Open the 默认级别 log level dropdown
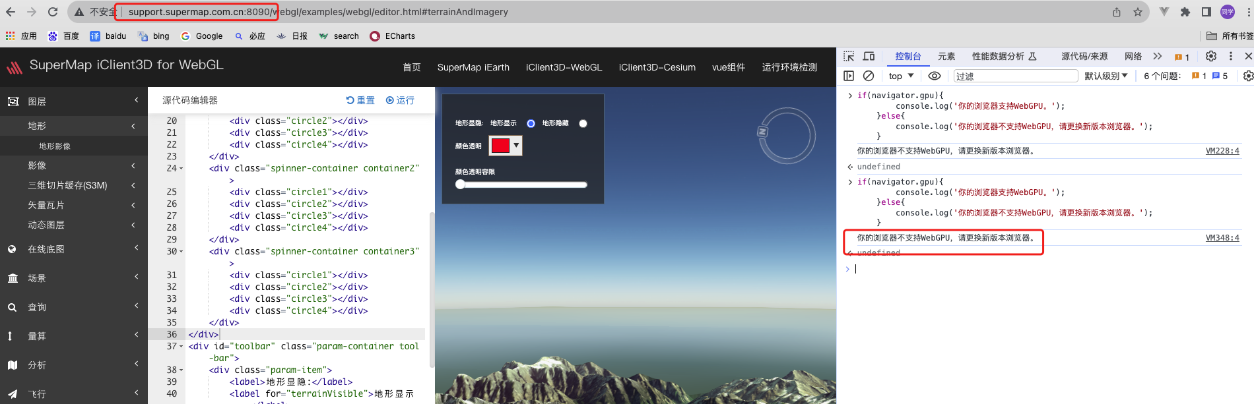This screenshot has width=1254, height=404. 1106,76
